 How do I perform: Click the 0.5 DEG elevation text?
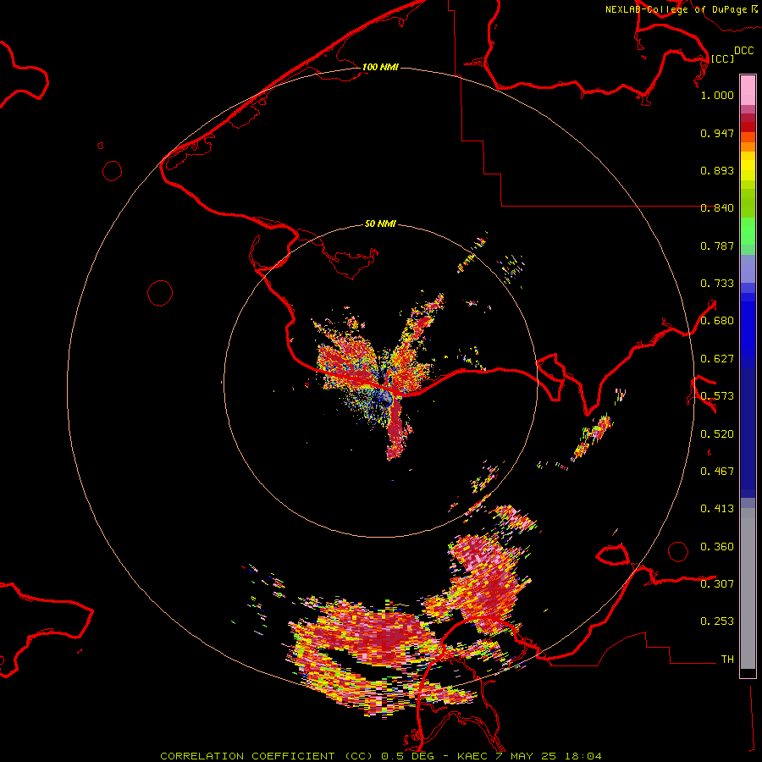tap(407, 756)
